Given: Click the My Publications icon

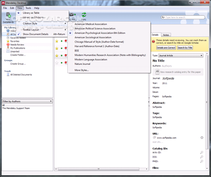Looking at the screenshot, I should [8, 48].
